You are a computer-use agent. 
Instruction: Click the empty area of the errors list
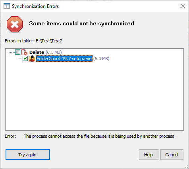(x=94, y=95)
